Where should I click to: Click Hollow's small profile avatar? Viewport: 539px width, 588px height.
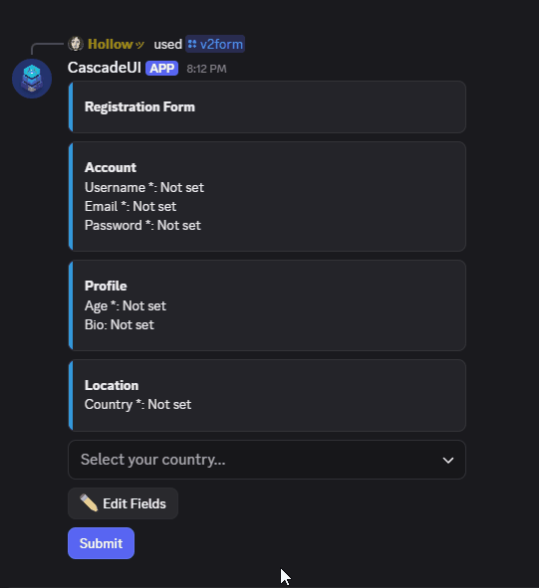click(x=76, y=44)
